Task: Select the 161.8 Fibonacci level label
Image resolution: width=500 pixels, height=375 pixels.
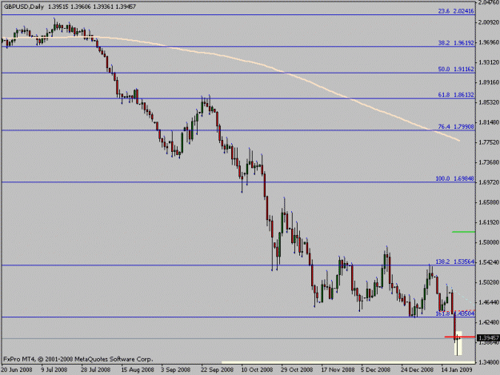Action: click(454, 313)
